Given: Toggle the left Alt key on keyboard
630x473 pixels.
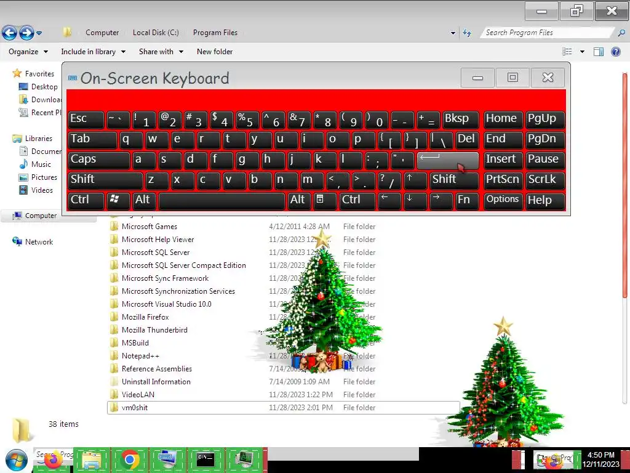Looking at the screenshot, I should [x=144, y=201].
